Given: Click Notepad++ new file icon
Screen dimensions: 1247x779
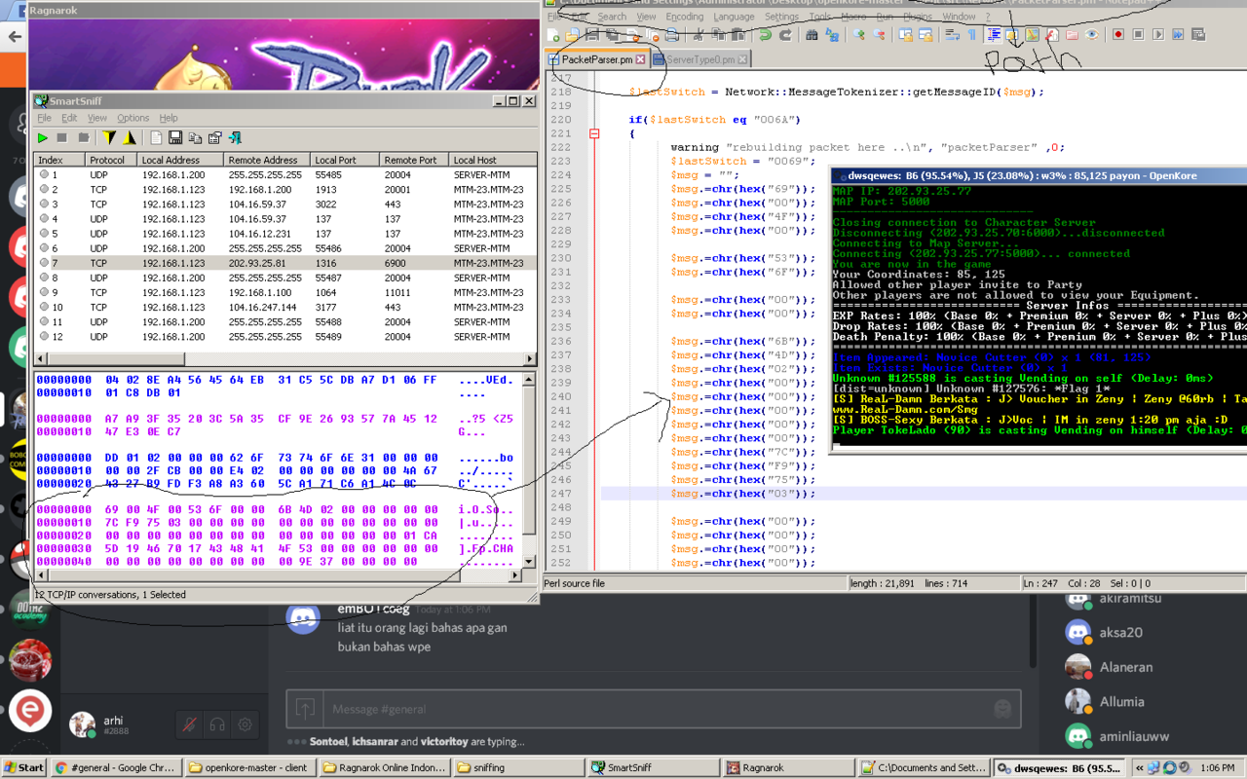Looking at the screenshot, I should coord(553,35).
